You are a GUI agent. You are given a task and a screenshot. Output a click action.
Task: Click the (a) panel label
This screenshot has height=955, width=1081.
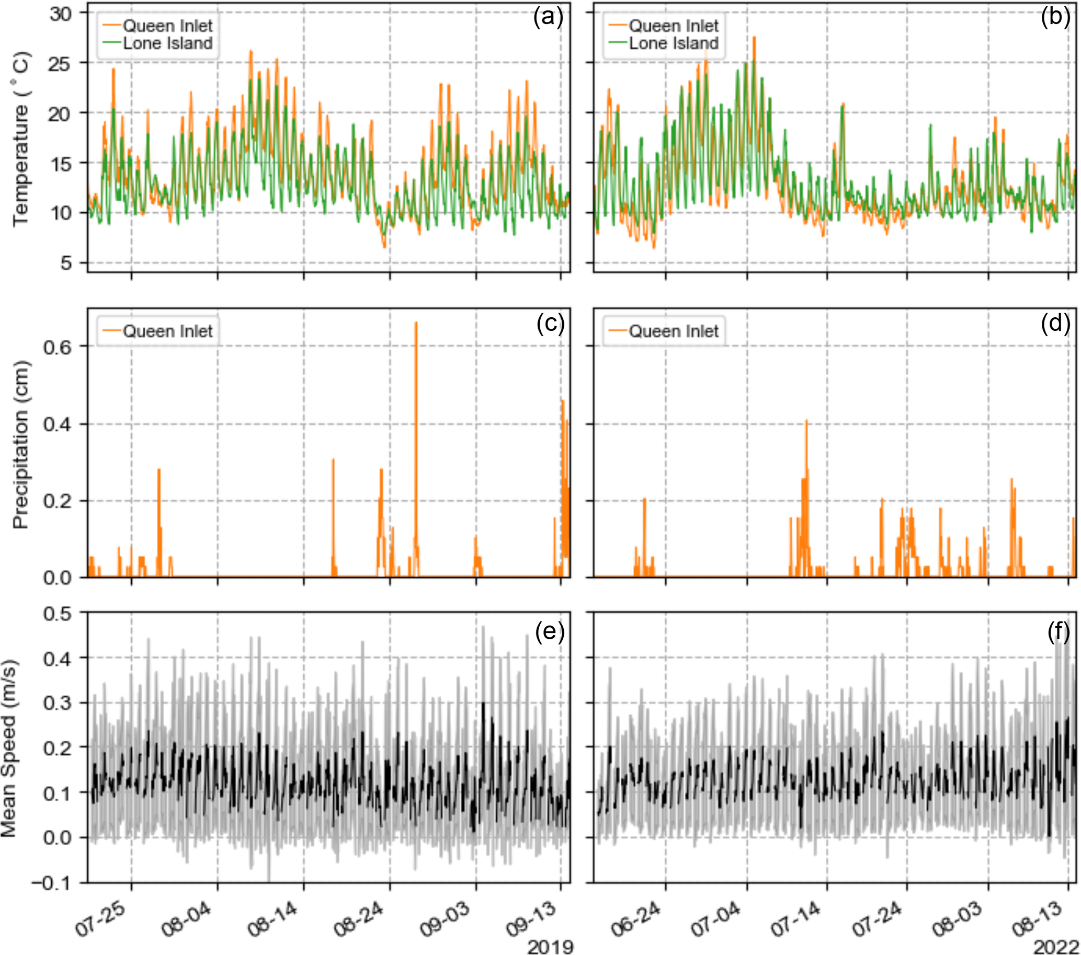[x=549, y=17]
